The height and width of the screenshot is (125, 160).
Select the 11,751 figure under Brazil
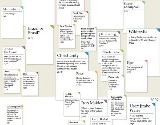click(x=31, y=38)
